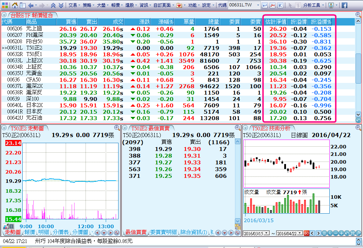Click the Facebook share icon

click(x=344, y=5)
